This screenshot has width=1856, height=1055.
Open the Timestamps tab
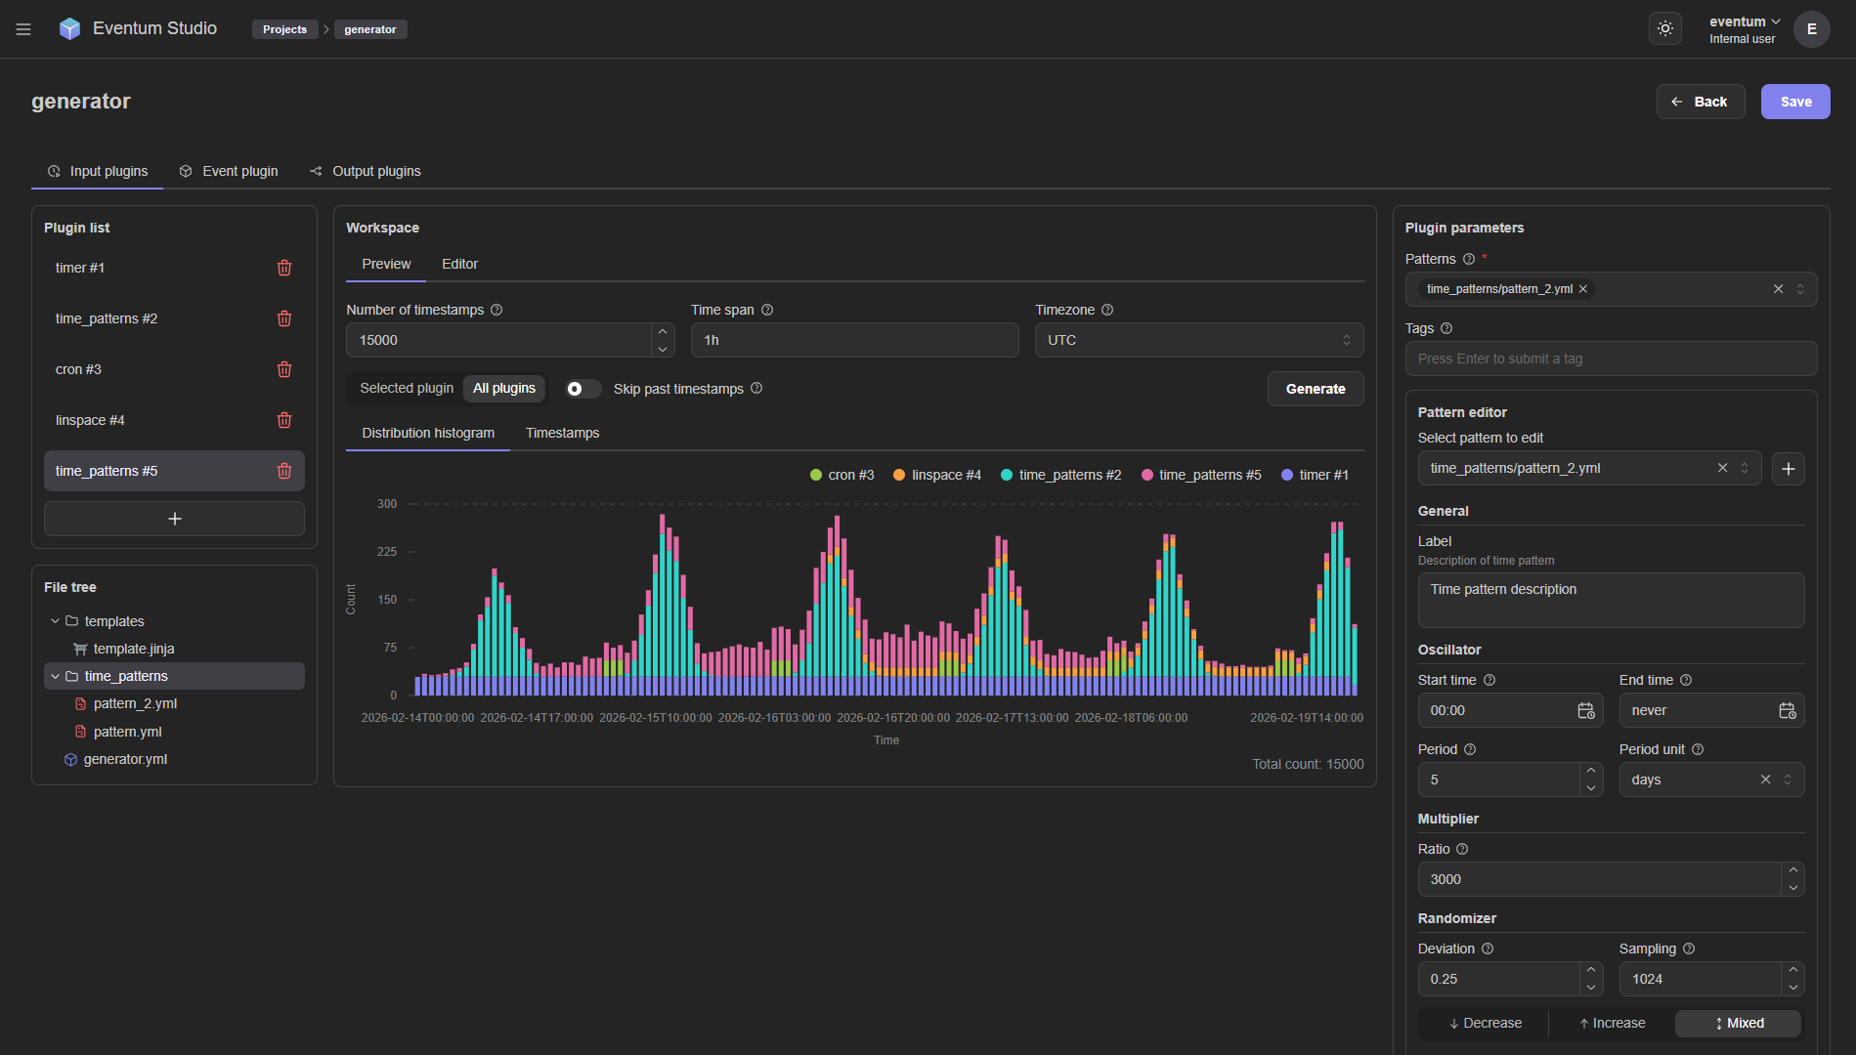click(562, 433)
